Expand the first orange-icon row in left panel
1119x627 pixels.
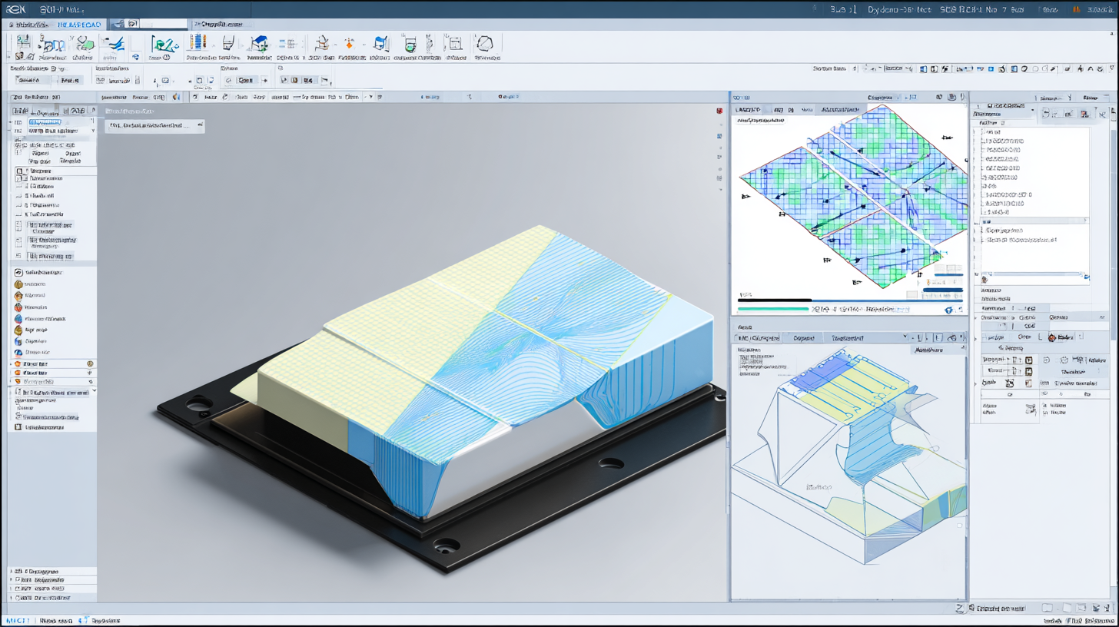pos(10,363)
